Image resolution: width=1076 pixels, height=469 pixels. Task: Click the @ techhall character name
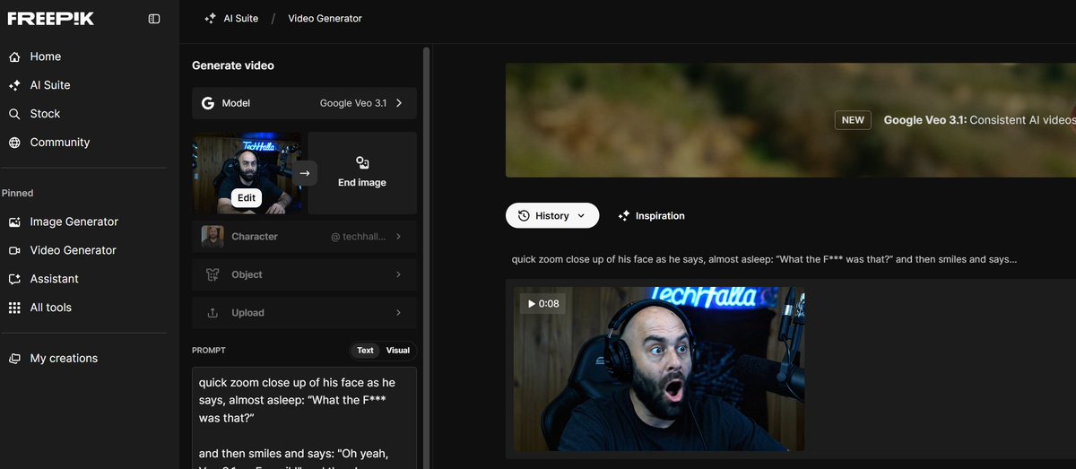pyautogui.click(x=359, y=237)
